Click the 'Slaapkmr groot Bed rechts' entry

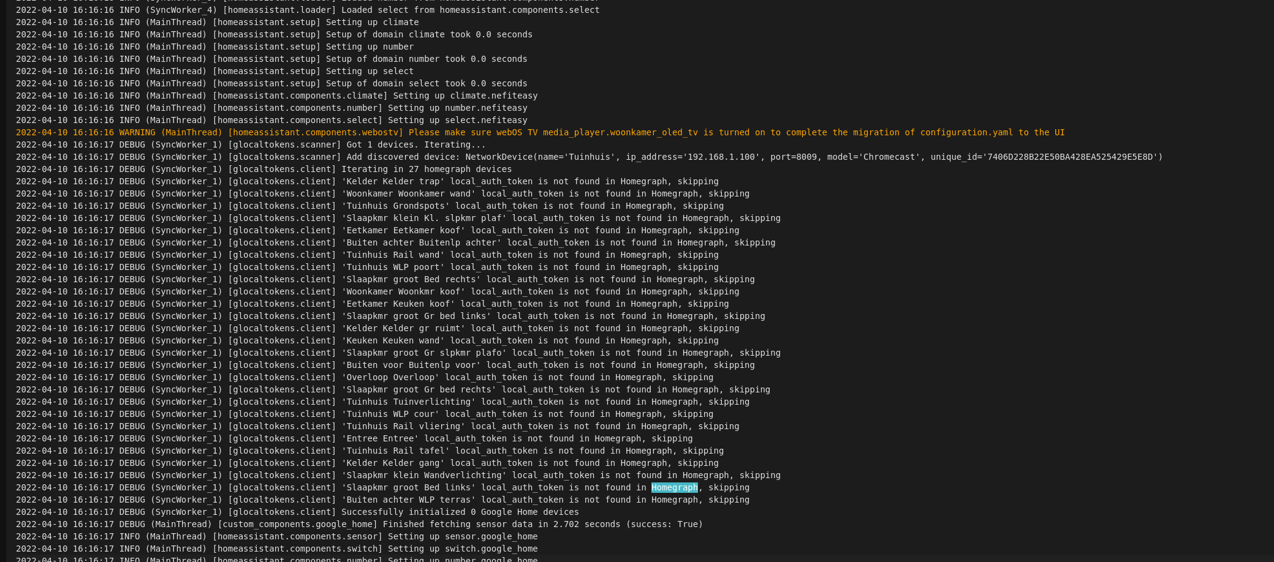(x=385, y=280)
